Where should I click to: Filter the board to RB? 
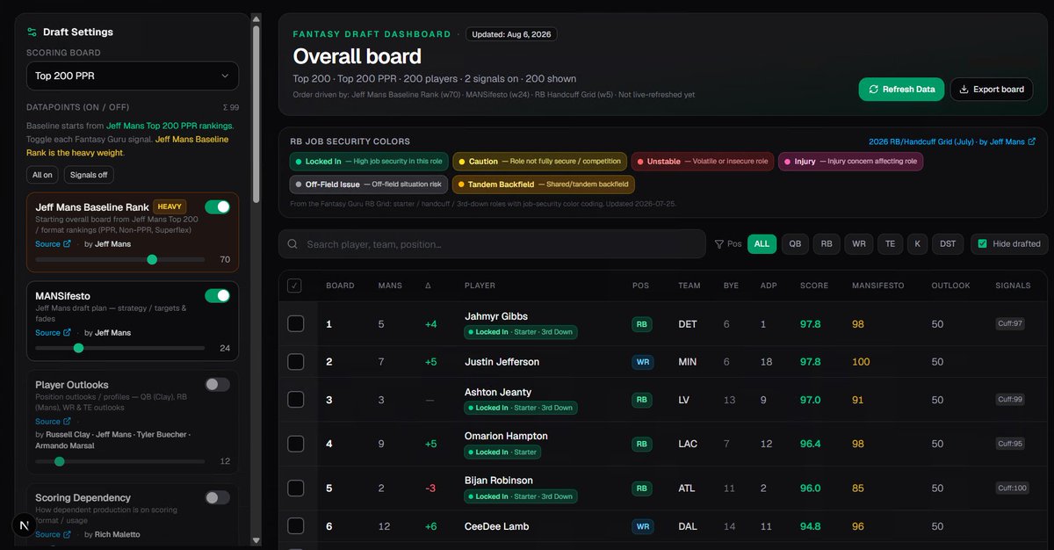[827, 244]
